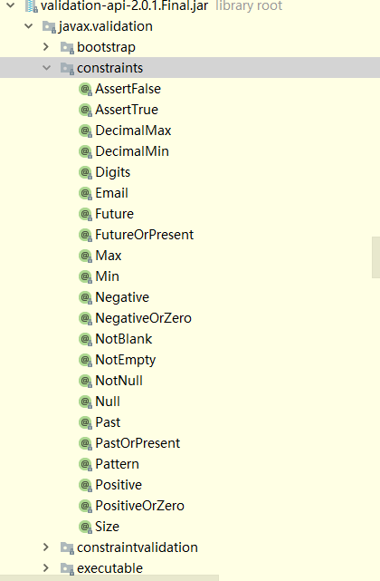Image resolution: width=380 pixels, height=581 pixels.
Task: Expand the executable package arrow
Action: click(46, 568)
